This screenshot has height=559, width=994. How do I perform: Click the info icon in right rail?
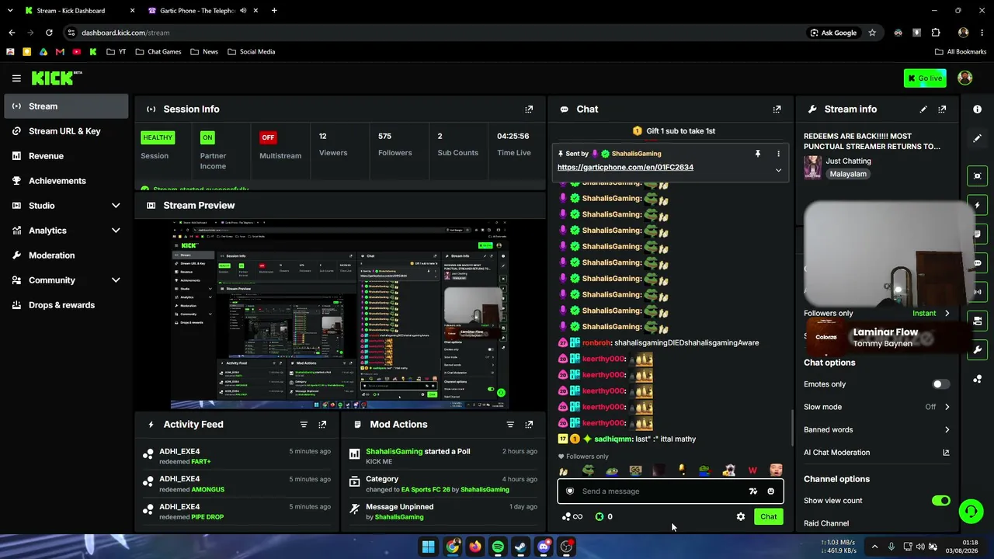pos(978,109)
